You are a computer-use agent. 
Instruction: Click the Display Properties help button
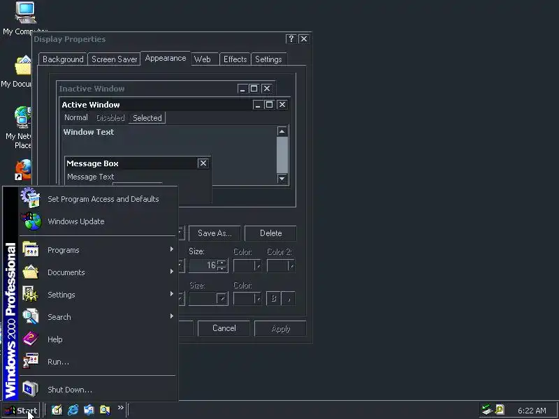click(x=291, y=39)
